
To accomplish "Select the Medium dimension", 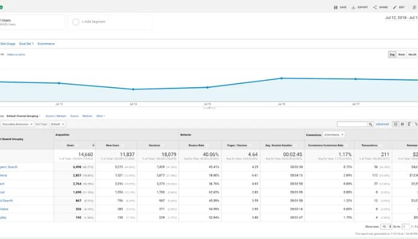I will [x=87, y=116].
